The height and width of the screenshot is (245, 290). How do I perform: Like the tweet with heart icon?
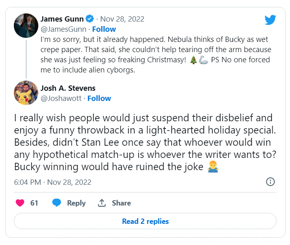[x=20, y=203]
